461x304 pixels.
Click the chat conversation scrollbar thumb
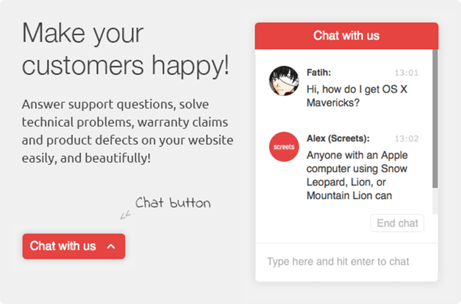(x=435, y=118)
